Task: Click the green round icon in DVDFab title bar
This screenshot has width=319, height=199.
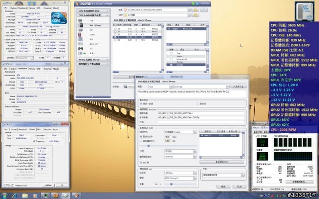Action: pyautogui.click(x=193, y=3)
